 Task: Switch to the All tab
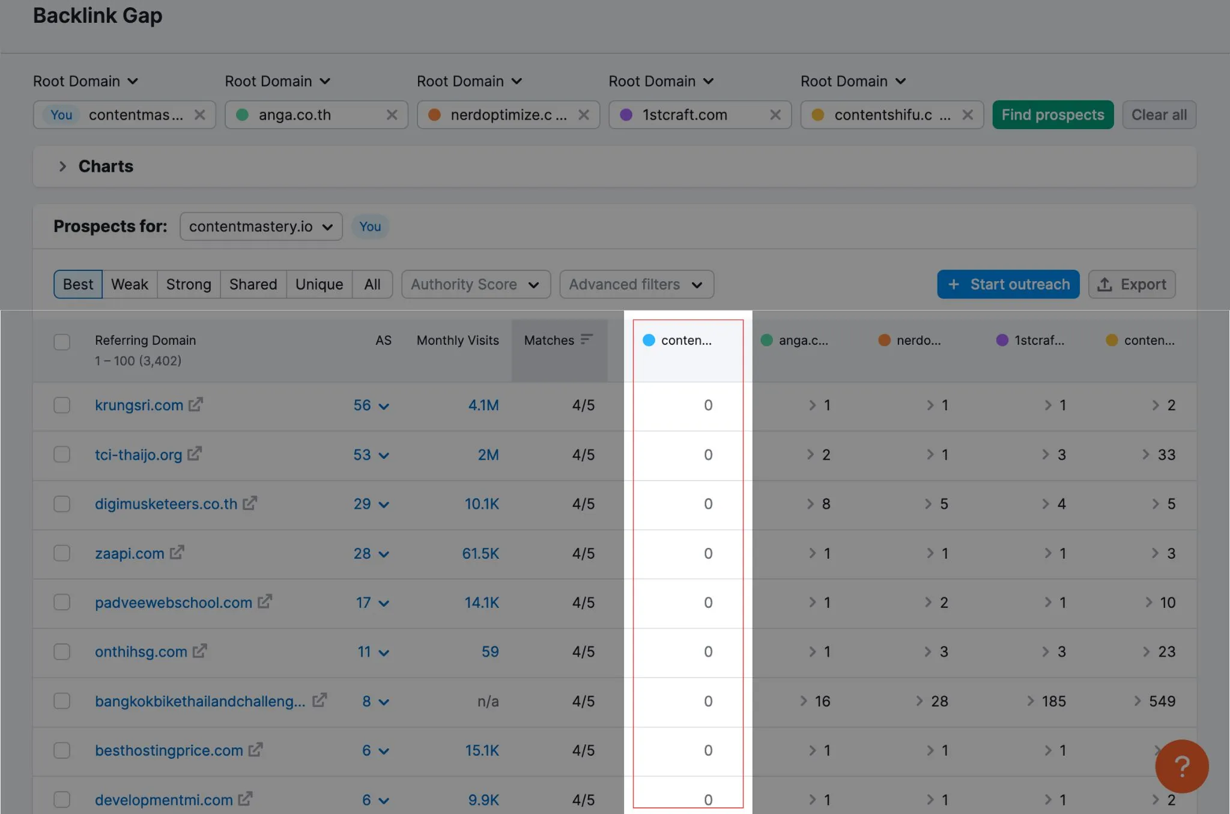pos(372,284)
